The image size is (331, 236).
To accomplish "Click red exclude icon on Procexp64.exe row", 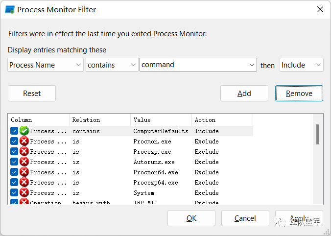I will click(24, 183).
